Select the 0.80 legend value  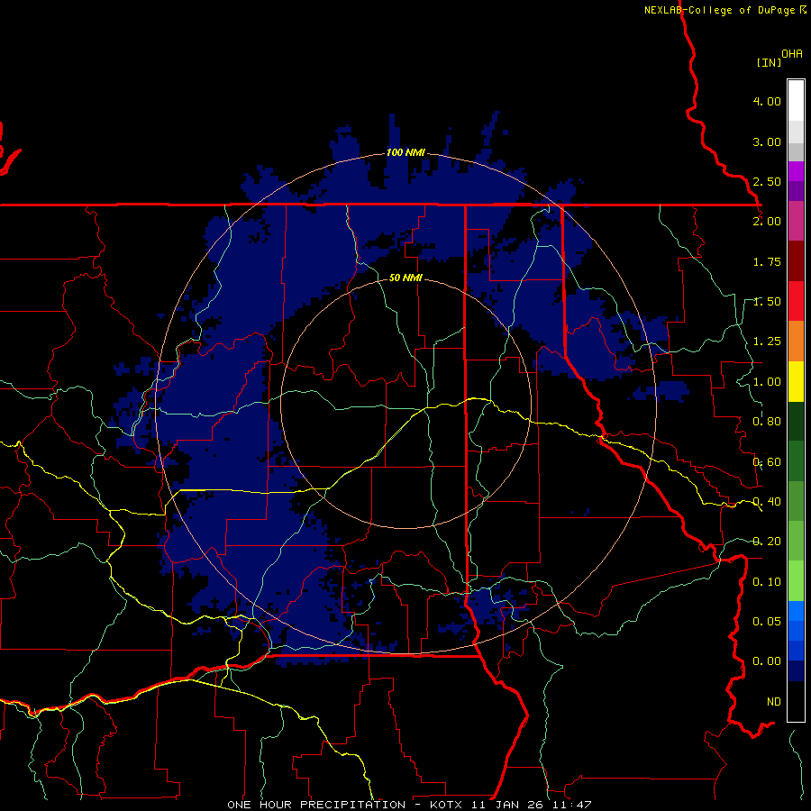767,422
